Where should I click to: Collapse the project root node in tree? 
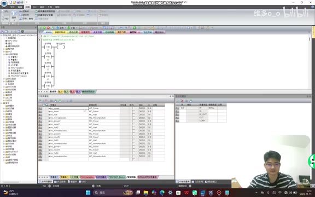[x=1, y=36]
